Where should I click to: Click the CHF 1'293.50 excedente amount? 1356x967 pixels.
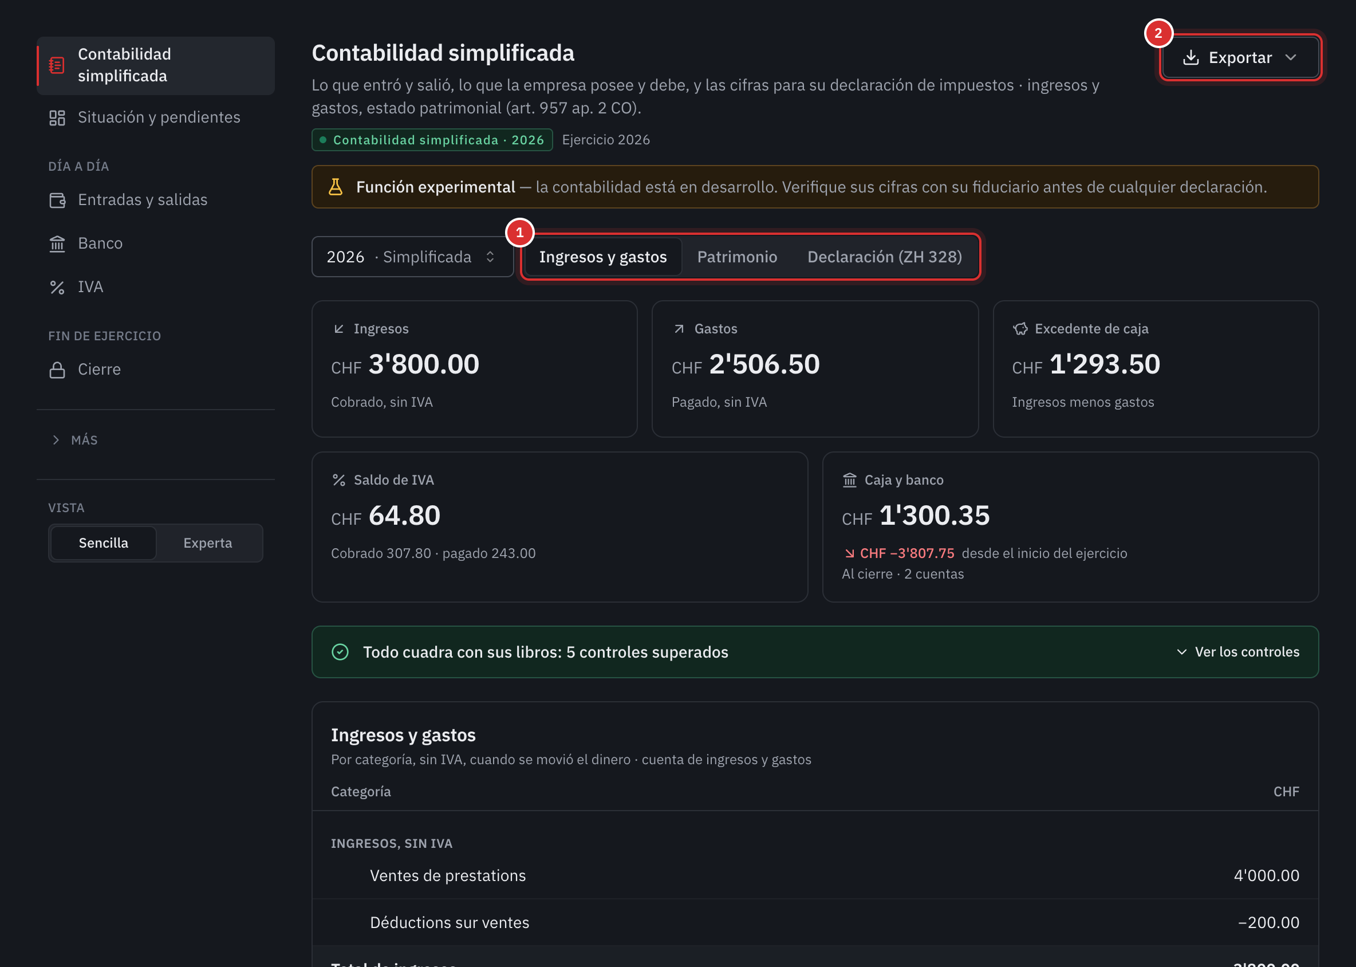(1086, 364)
